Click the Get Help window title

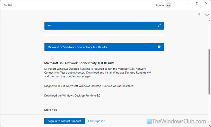(8, 5)
